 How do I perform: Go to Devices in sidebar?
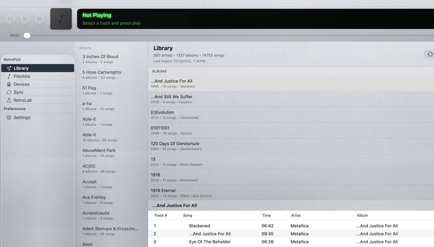pos(21,84)
